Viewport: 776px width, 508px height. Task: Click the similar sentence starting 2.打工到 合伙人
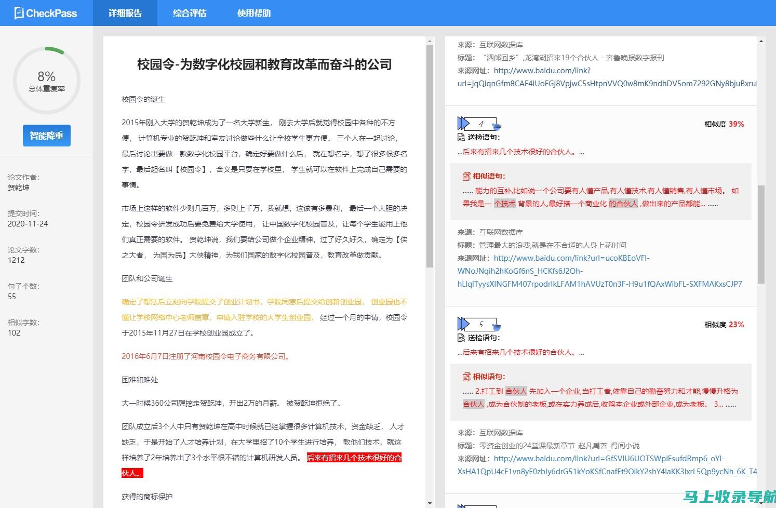[x=600, y=397]
